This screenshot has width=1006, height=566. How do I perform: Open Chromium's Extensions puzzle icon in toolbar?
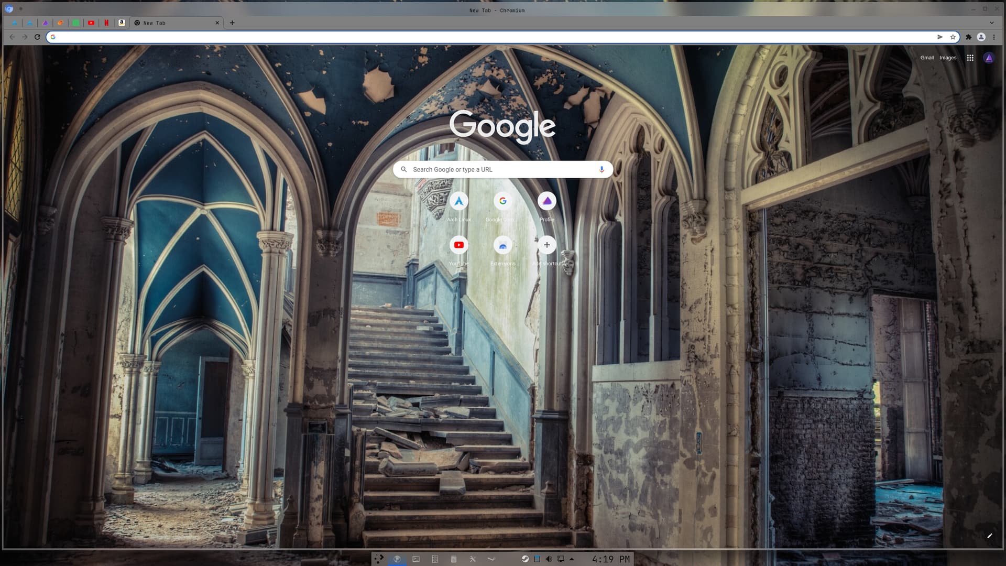pos(968,37)
